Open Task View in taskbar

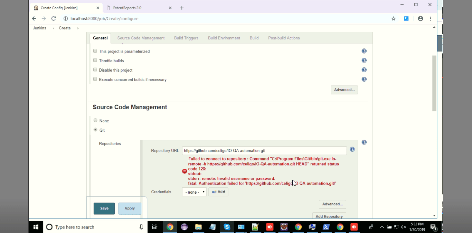(x=155, y=227)
